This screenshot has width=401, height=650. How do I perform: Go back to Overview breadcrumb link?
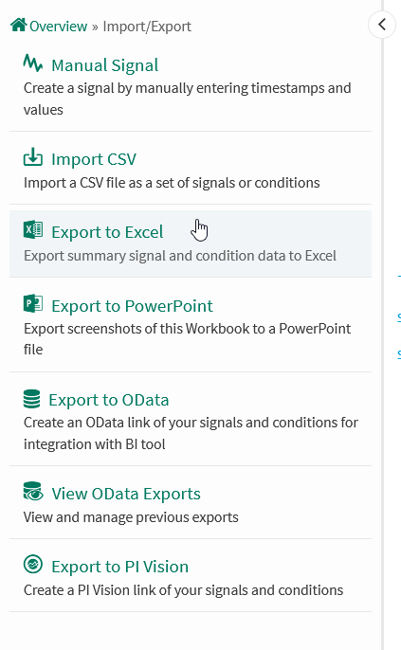pyautogui.click(x=59, y=27)
